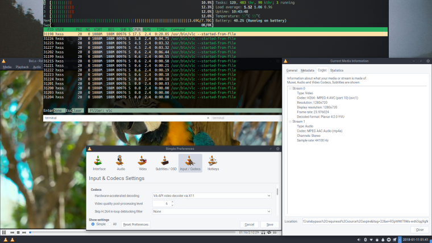Pause playback in the VLC player
The height and width of the screenshot is (243, 432).
pos(4,233)
